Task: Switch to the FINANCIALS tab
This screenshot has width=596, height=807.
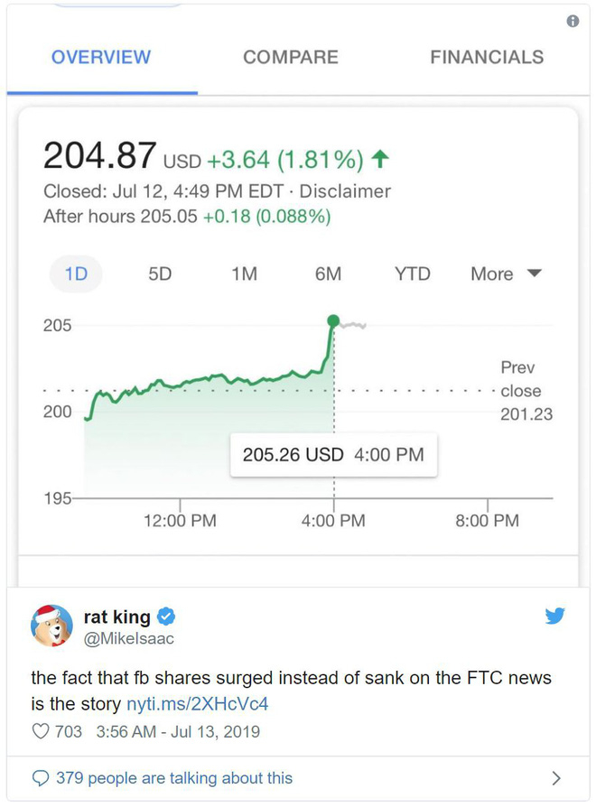Action: pos(487,57)
